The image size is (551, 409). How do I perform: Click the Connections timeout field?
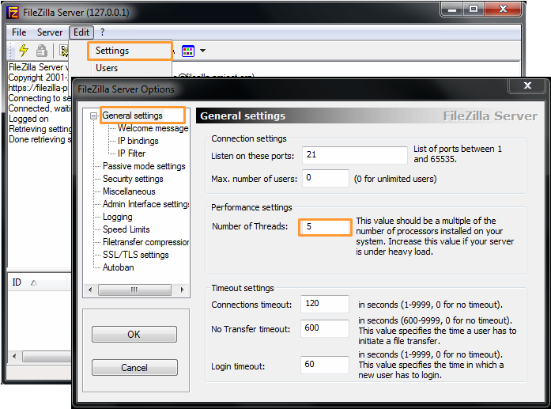point(325,304)
